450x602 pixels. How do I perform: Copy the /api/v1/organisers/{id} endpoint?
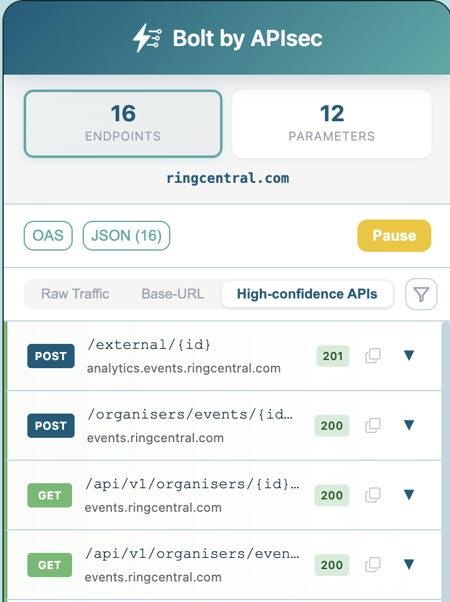pos(372,495)
